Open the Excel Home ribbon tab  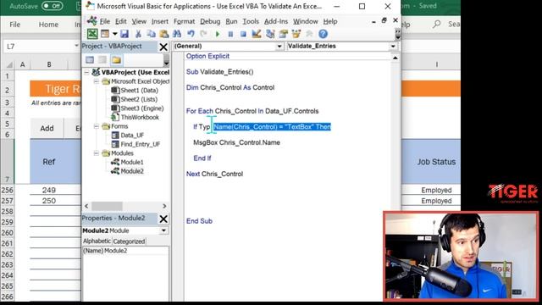coord(48,25)
